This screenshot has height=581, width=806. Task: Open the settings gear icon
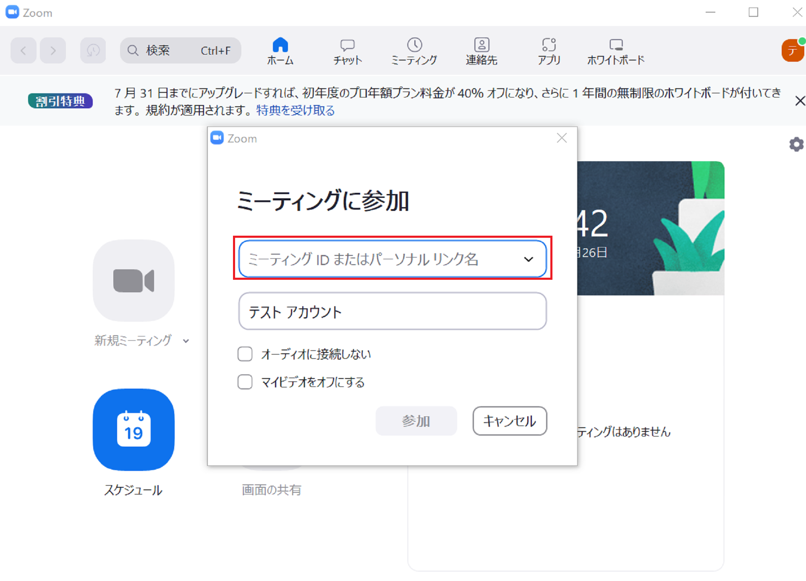(796, 145)
